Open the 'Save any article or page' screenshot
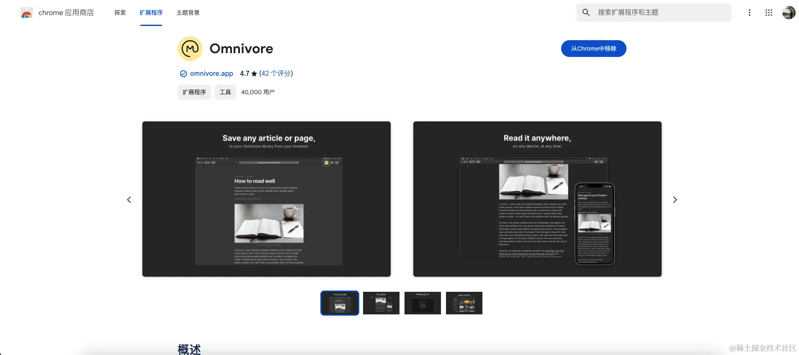 pos(266,199)
